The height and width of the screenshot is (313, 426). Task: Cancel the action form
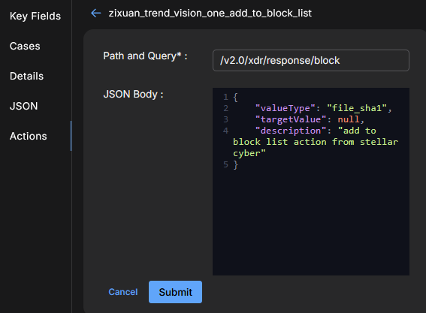coord(123,292)
